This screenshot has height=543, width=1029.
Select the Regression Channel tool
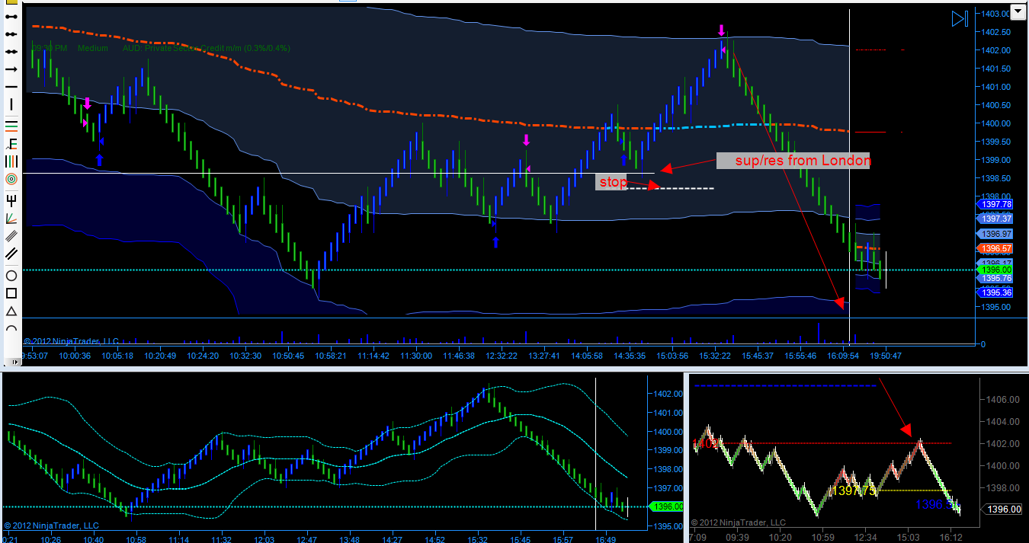coord(11,235)
